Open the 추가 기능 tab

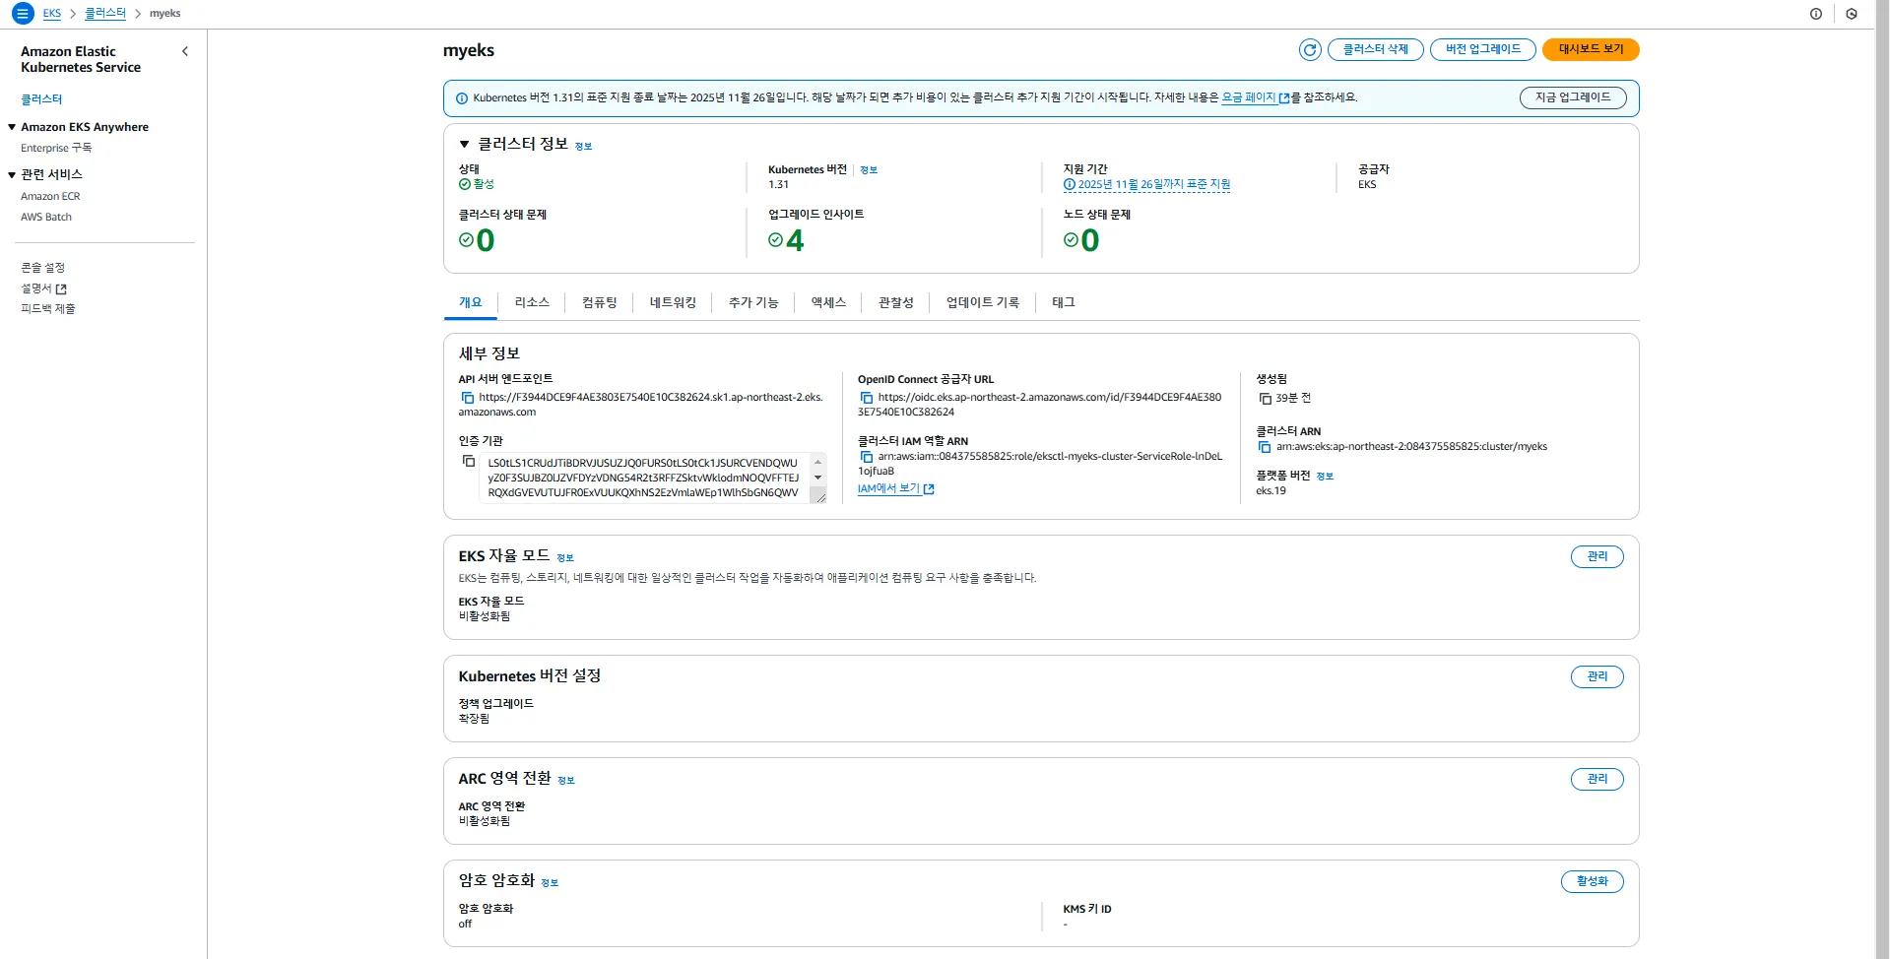(753, 302)
